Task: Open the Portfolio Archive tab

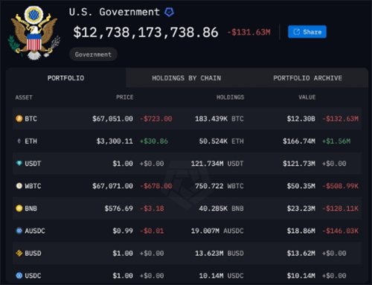Action: 307,78
